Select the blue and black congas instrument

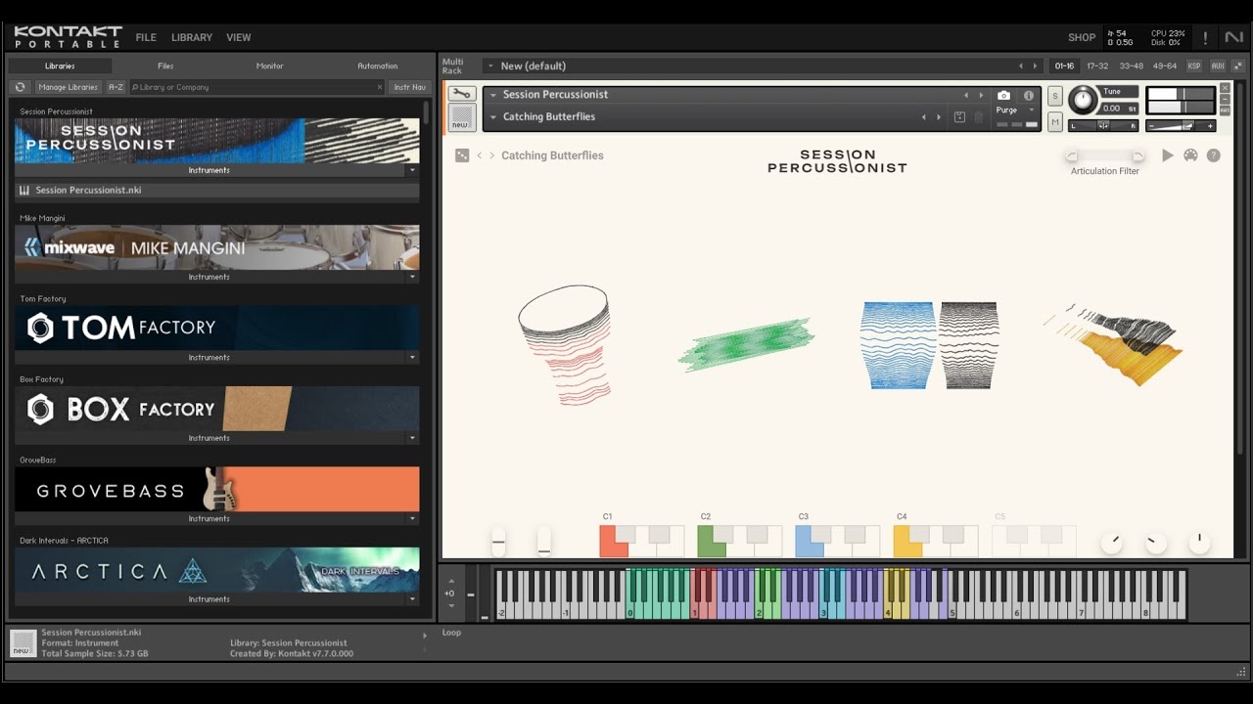pyautogui.click(x=929, y=344)
